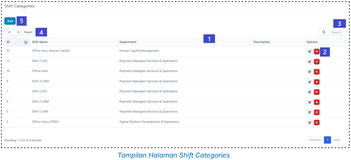Go to the Next page

337,140
